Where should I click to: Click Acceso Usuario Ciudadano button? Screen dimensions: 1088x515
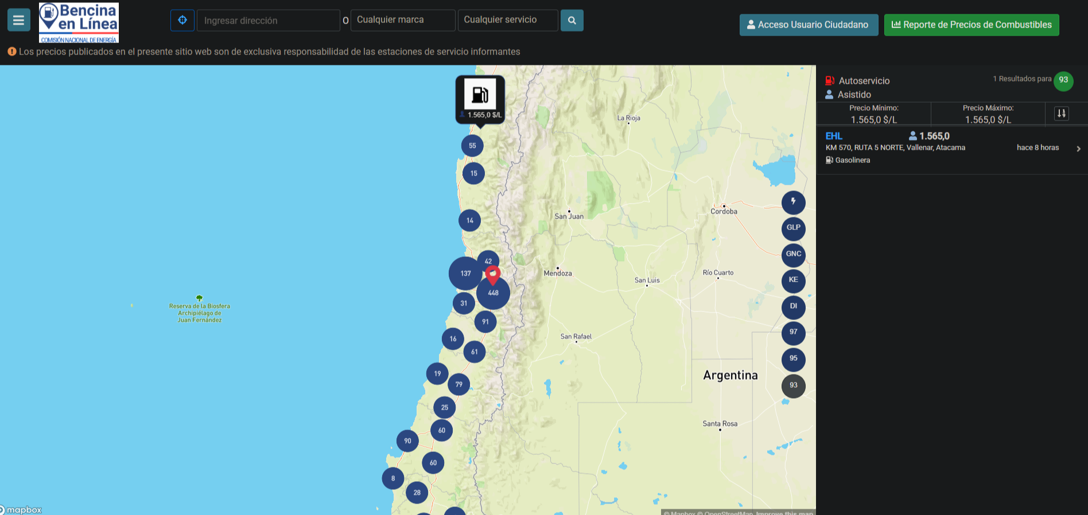(x=809, y=25)
